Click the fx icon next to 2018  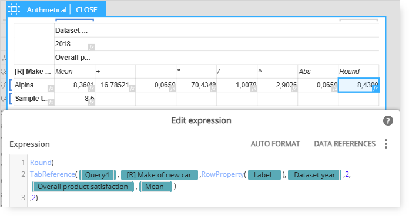pos(91,48)
